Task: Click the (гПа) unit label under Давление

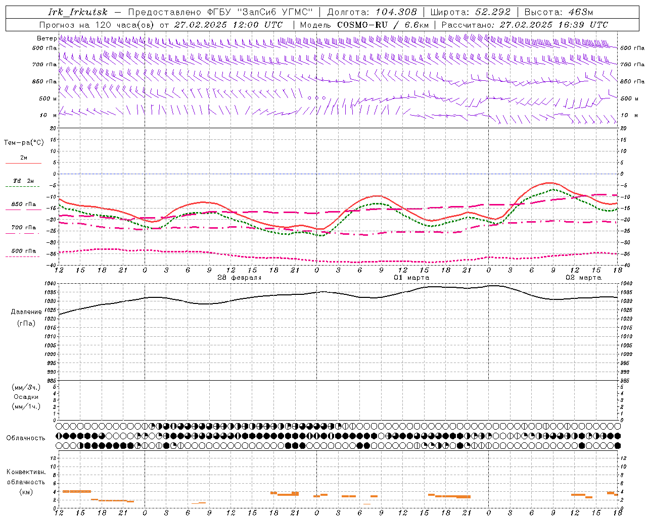Action: 26,324
